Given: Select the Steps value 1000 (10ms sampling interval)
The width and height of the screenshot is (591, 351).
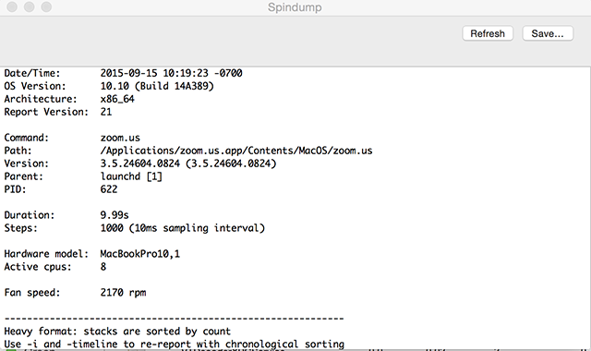Looking at the screenshot, I should (x=183, y=228).
